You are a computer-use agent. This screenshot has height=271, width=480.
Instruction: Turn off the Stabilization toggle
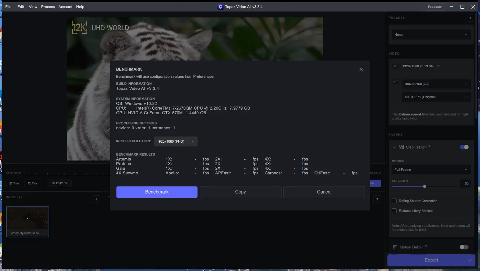pyautogui.click(x=464, y=147)
